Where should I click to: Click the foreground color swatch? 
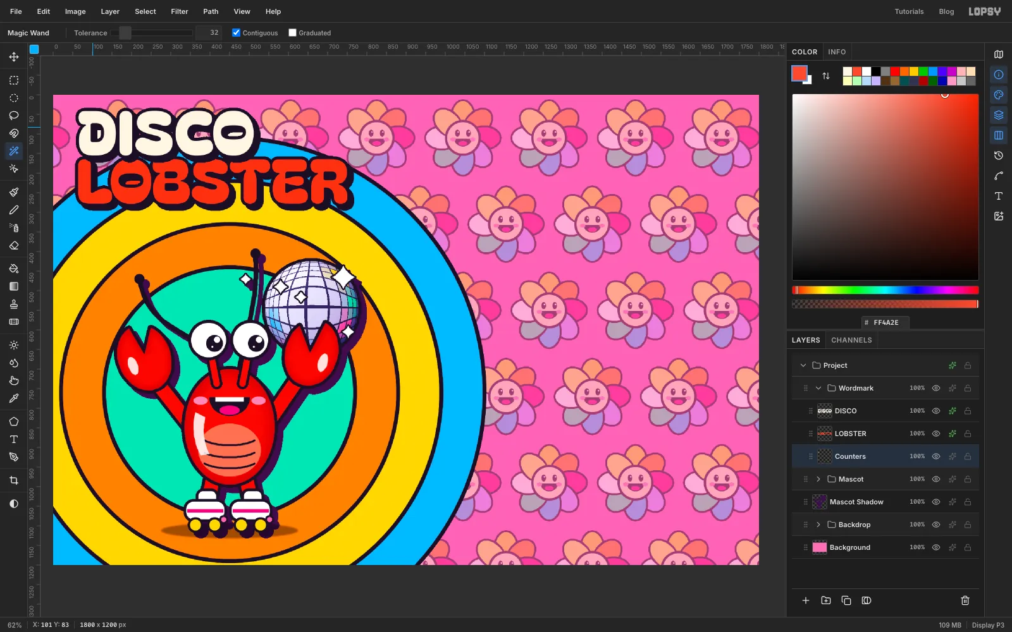[x=799, y=73]
